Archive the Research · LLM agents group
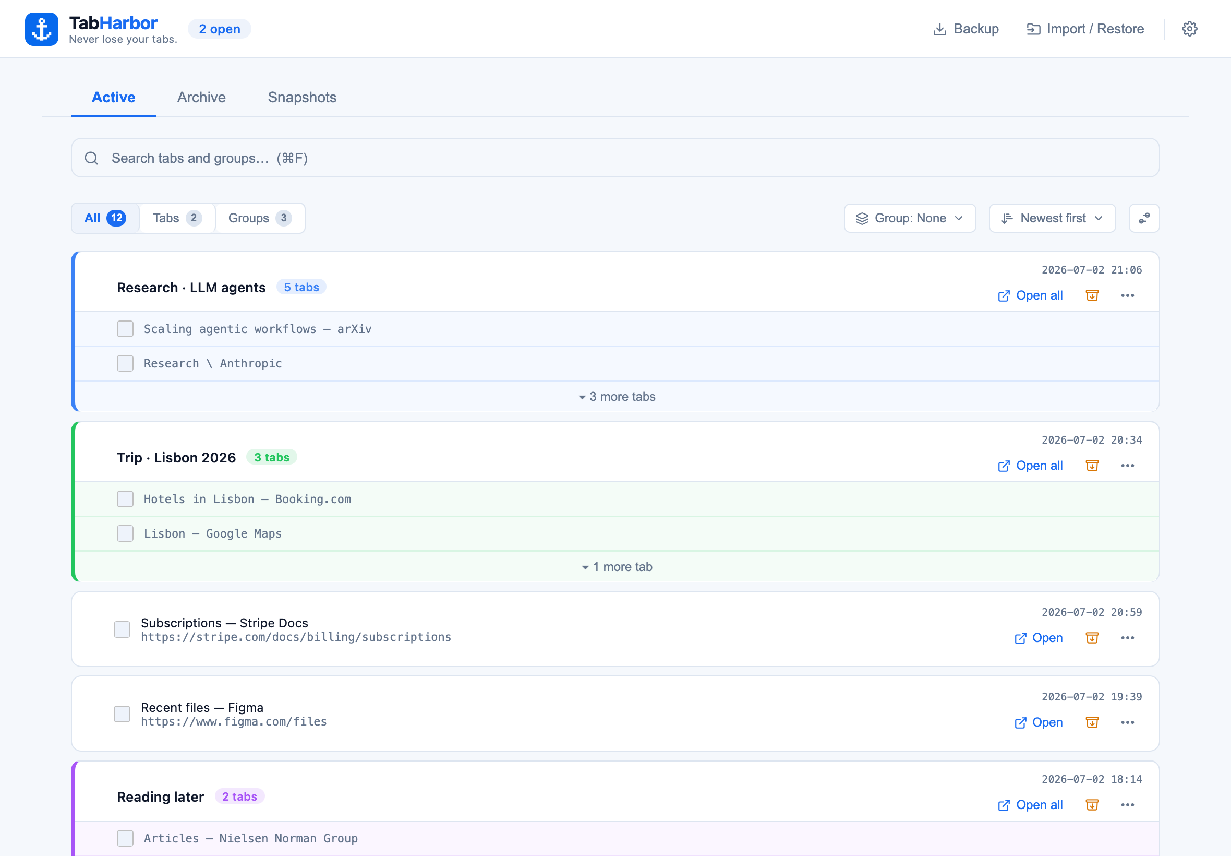The width and height of the screenshot is (1231, 856). click(x=1092, y=295)
